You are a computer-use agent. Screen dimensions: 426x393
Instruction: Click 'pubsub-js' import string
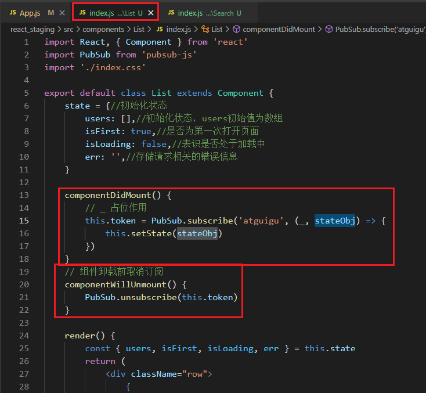(169, 55)
